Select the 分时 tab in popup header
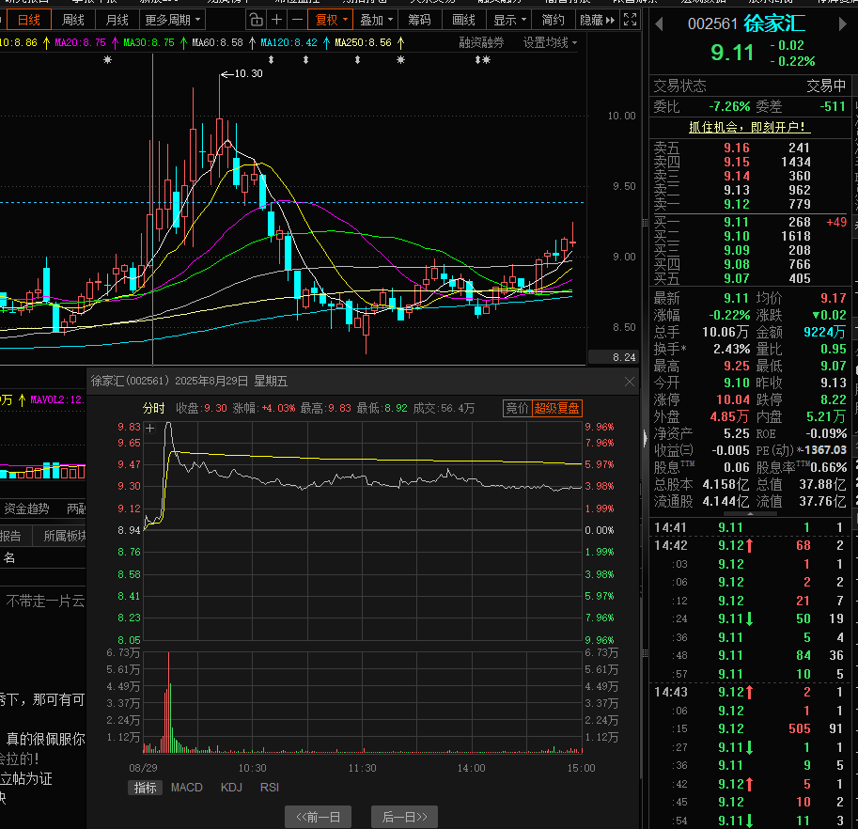 point(154,408)
